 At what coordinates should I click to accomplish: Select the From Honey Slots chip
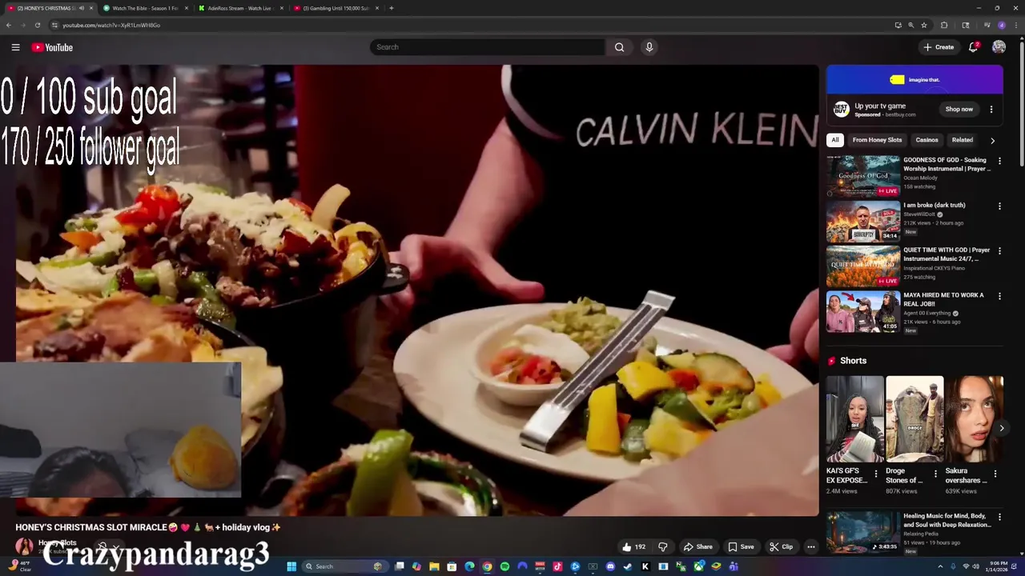(877, 140)
